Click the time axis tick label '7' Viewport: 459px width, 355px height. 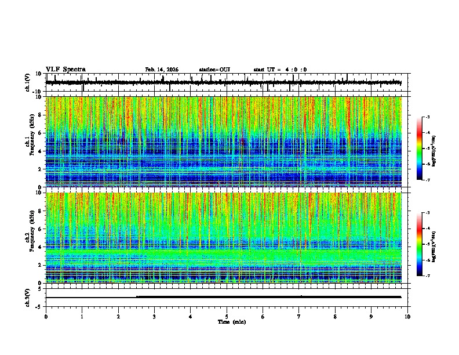pos(299,317)
